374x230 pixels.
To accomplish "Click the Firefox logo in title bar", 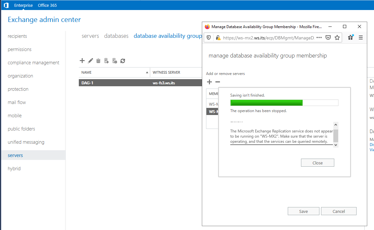I will [207, 27].
